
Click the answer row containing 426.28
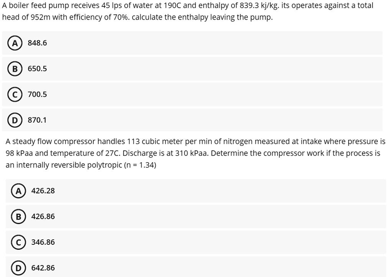(192, 191)
